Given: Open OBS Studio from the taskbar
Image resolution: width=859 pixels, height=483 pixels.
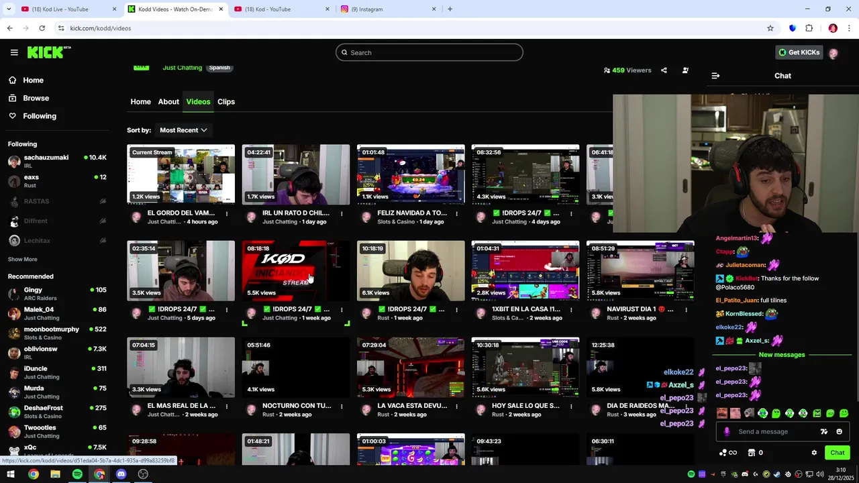Looking at the screenshot, I should pos(143,474).
